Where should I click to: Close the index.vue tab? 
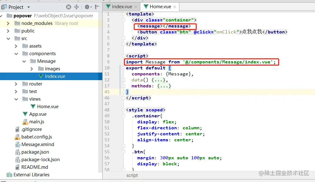pyautogui.click(x=136, y=7)
